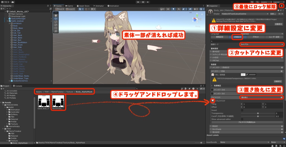Adjust the Cutoff slider
This screenshot has width=286, height=147.
pyautogui.click(x=258, y=116)
